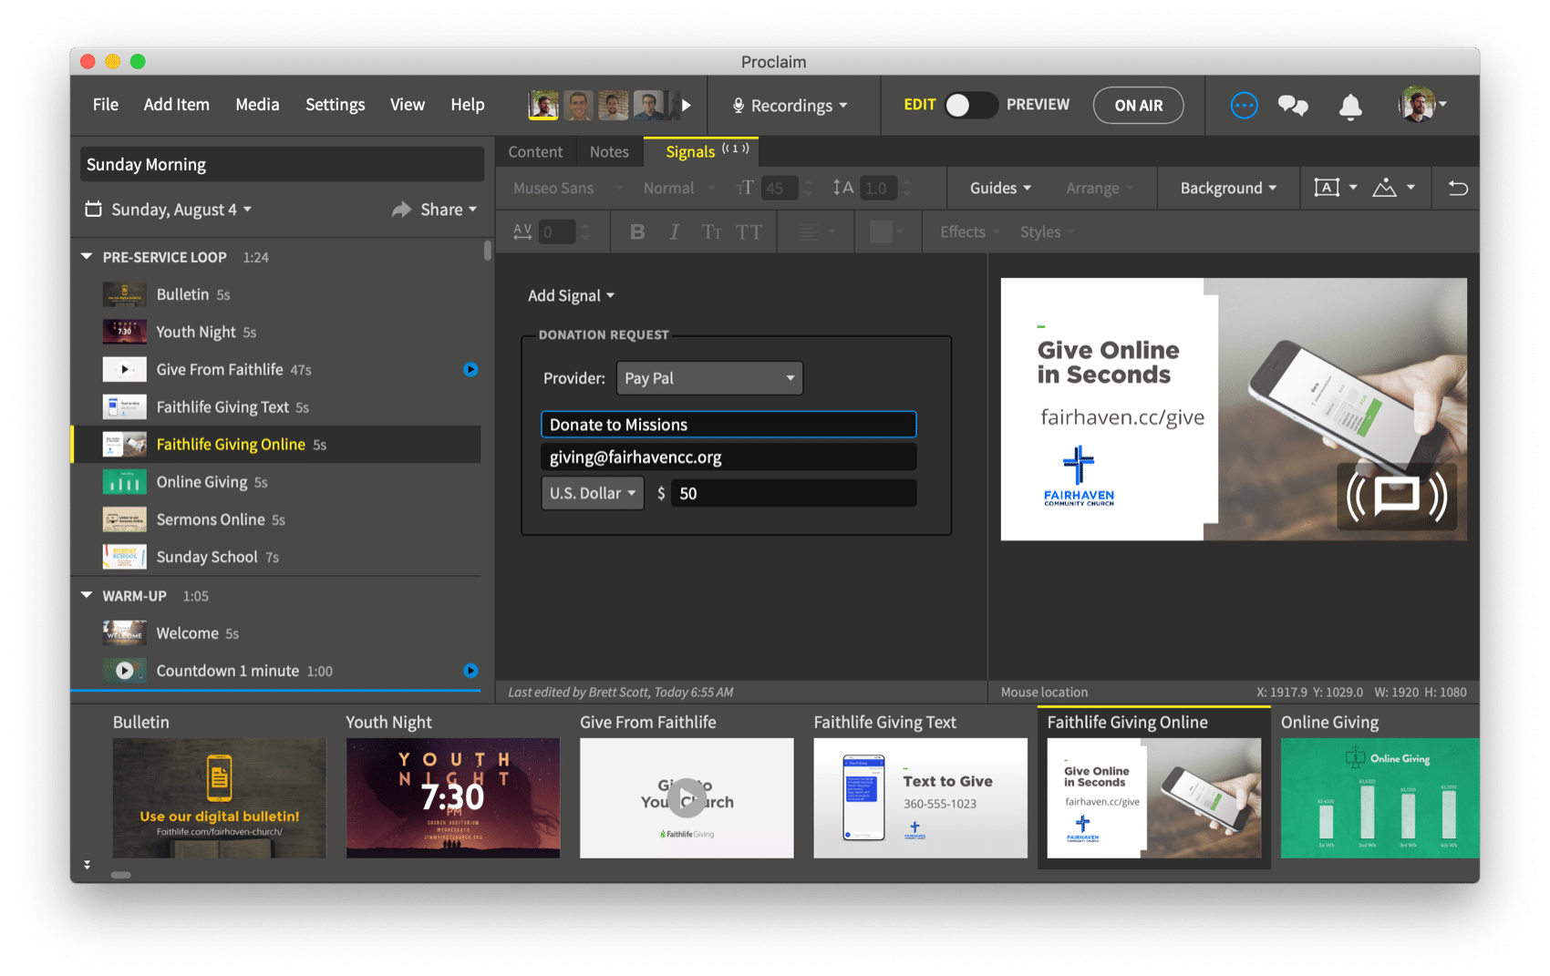The height and width of the screenshot is (976, 1550).
Task: Open the Background dropdown
Action: click(x=1228, y=188)
